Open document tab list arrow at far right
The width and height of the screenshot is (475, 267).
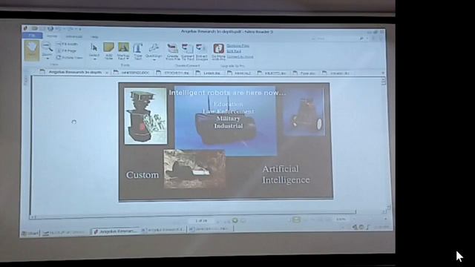coord(383,73)
